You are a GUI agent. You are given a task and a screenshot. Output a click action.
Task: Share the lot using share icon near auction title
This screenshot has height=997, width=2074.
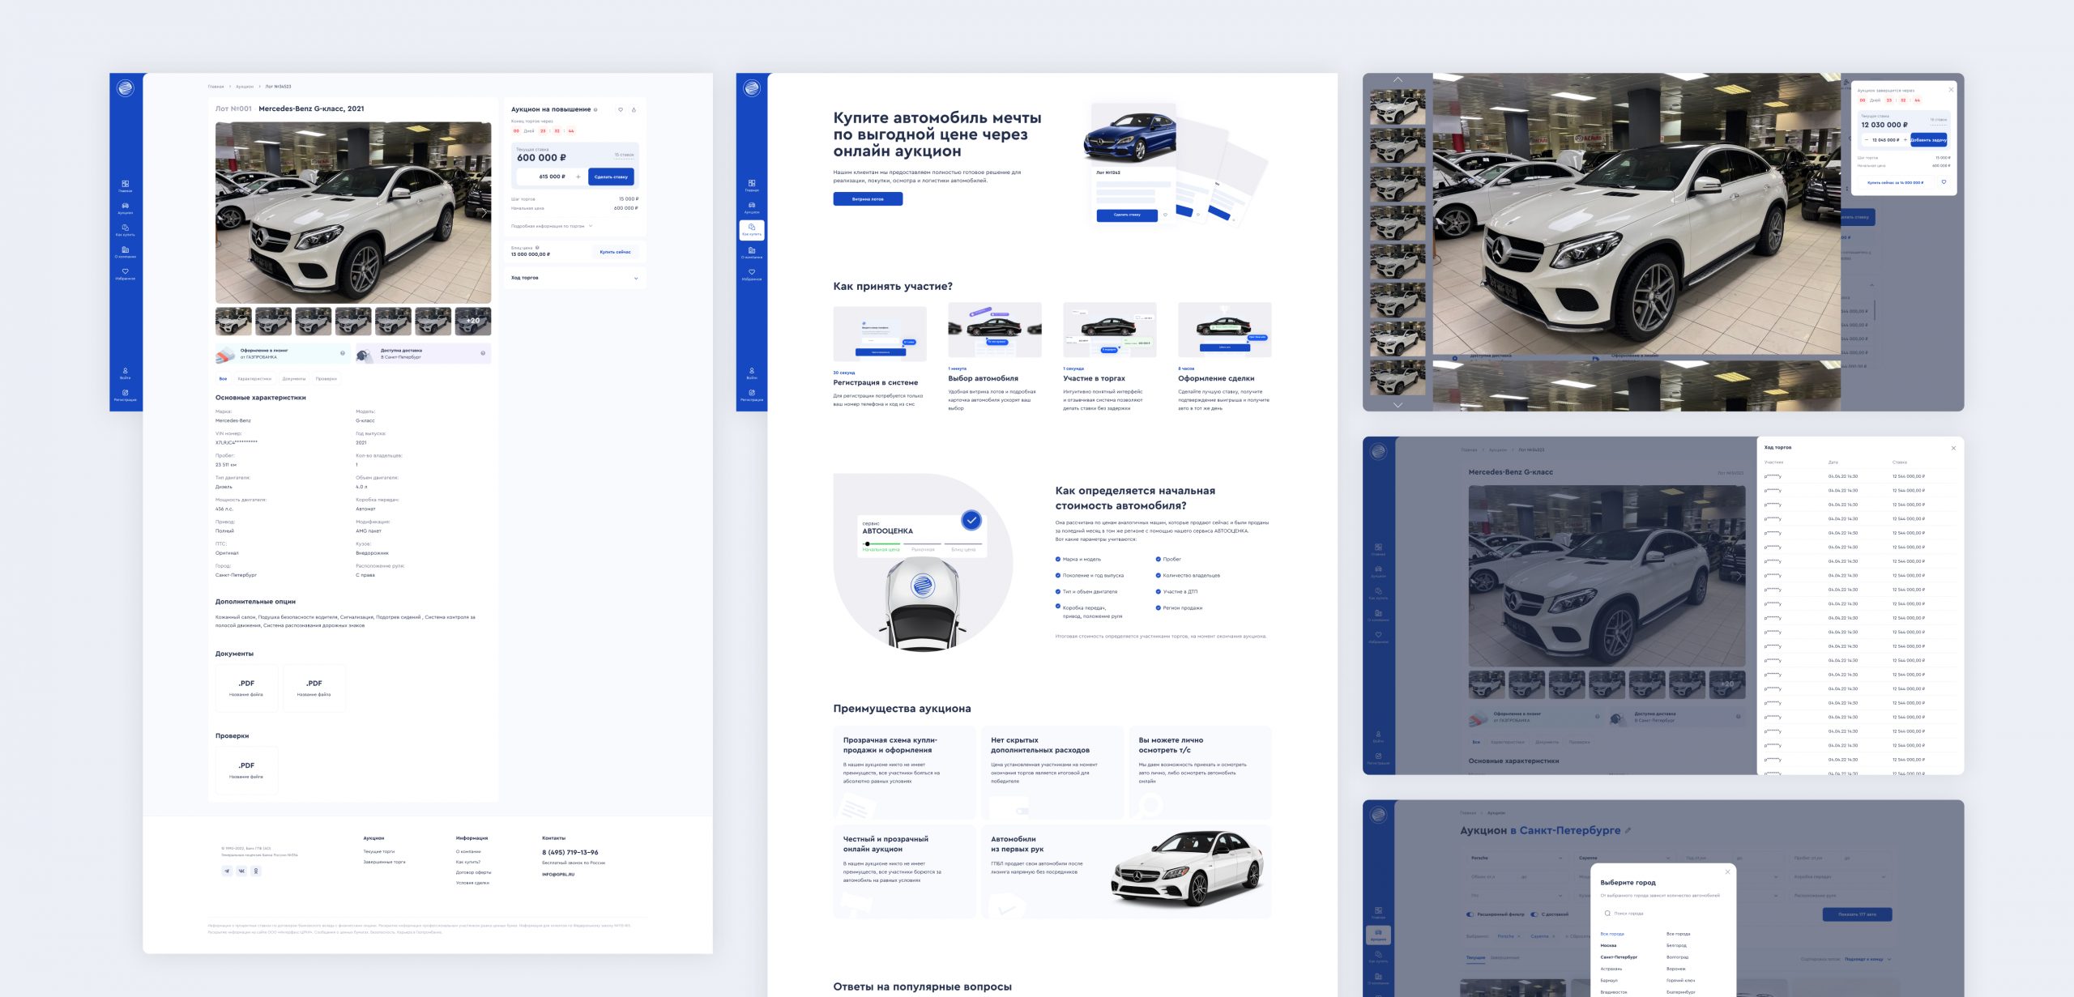[634, 109]
